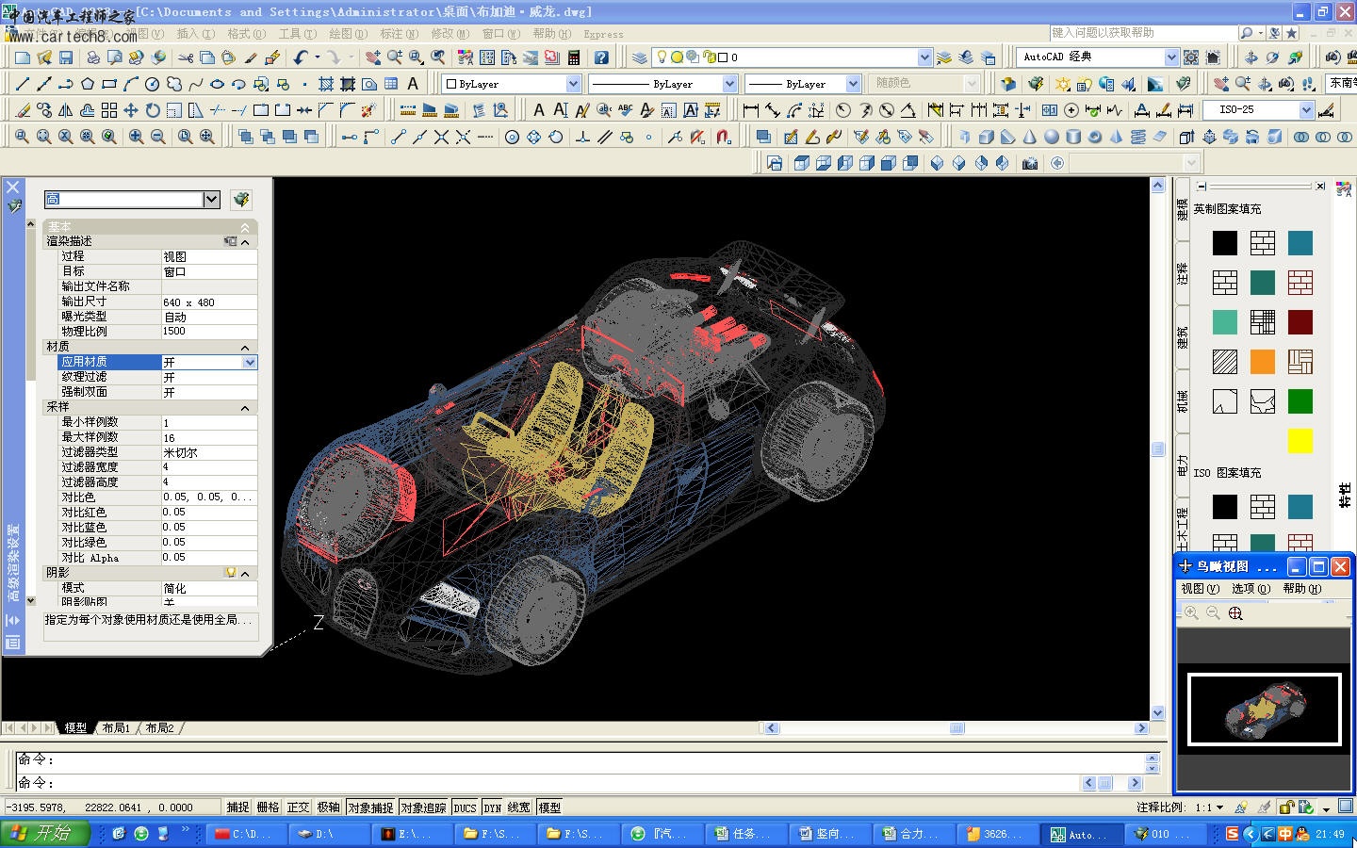This screenshot has height=848, width=1357.
Task: Toggle 线宽 lineweight display in status bar
Action: point(519,807)
